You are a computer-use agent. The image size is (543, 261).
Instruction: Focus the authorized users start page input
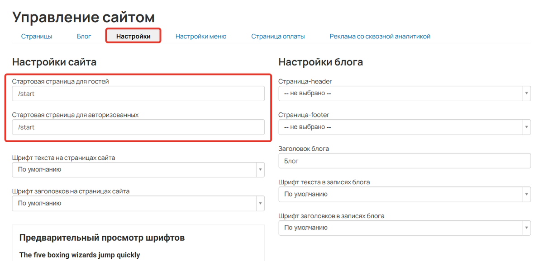click(x=138, y=127)
